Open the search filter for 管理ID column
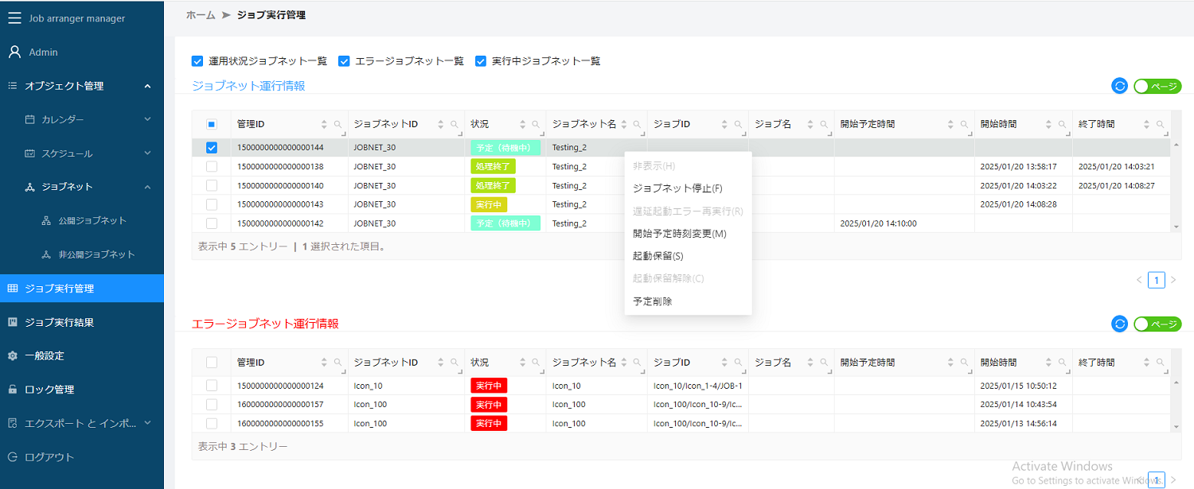 pos(338,124)
